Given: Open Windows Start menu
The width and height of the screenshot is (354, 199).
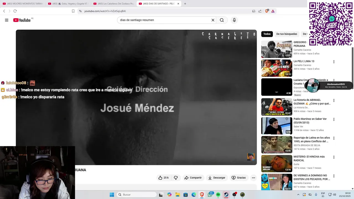Looking at the screenshot, I should tap(112, 195).
